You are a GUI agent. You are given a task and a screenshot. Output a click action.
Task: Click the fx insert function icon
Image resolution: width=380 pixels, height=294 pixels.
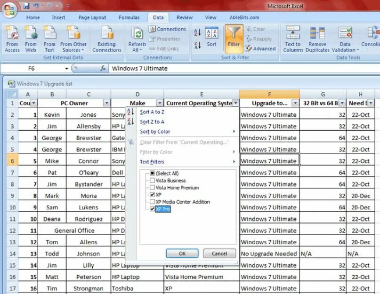(x=103, y=69)
